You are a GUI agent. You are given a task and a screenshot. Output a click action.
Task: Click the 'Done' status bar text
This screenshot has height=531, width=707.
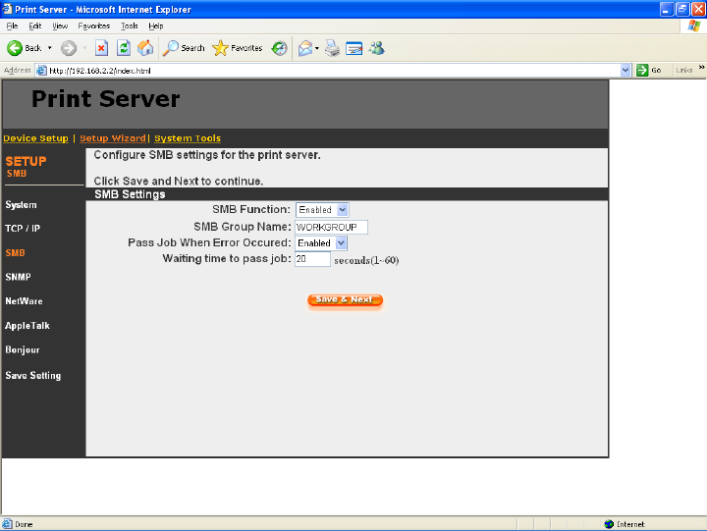[x=24, y=524]
